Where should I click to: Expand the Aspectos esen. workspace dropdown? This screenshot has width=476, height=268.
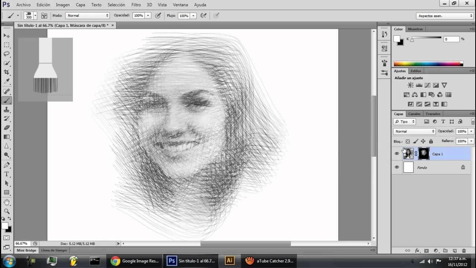444,16
